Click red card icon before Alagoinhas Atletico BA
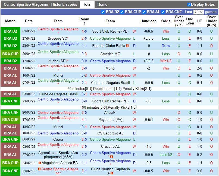Screen dimensions: 219x176 (x=40, y=163)
